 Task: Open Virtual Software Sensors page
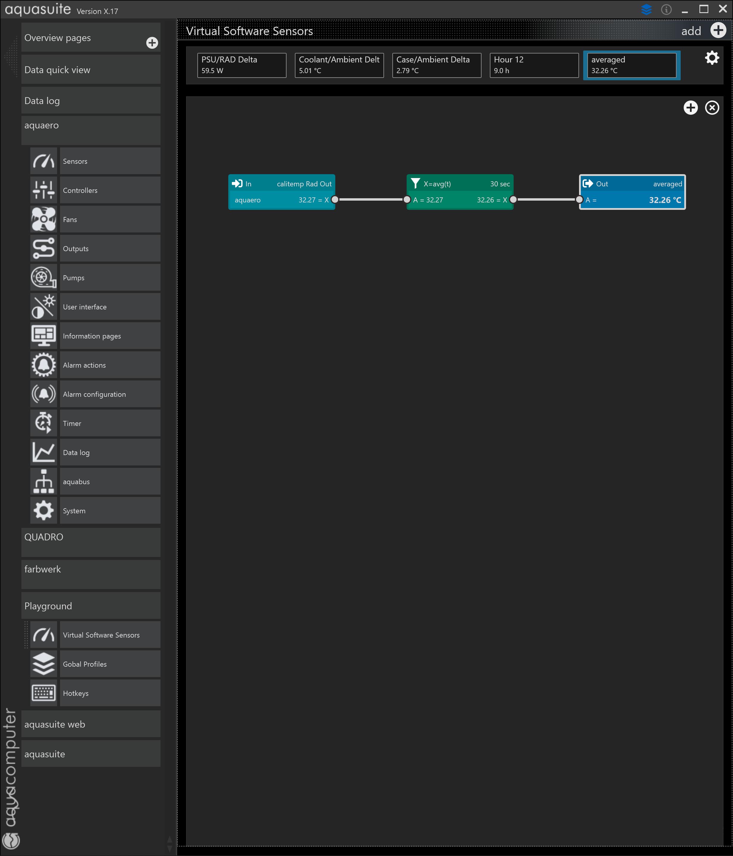point(110,635)
